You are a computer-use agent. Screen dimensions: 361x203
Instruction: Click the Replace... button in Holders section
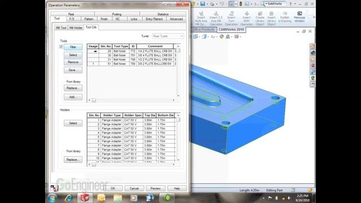pyautogui.click(x=73, y=160)
